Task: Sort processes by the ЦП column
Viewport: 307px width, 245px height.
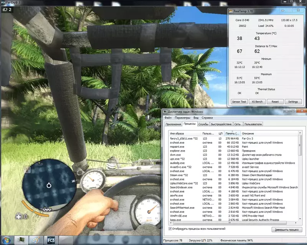Action: (220, 134)
